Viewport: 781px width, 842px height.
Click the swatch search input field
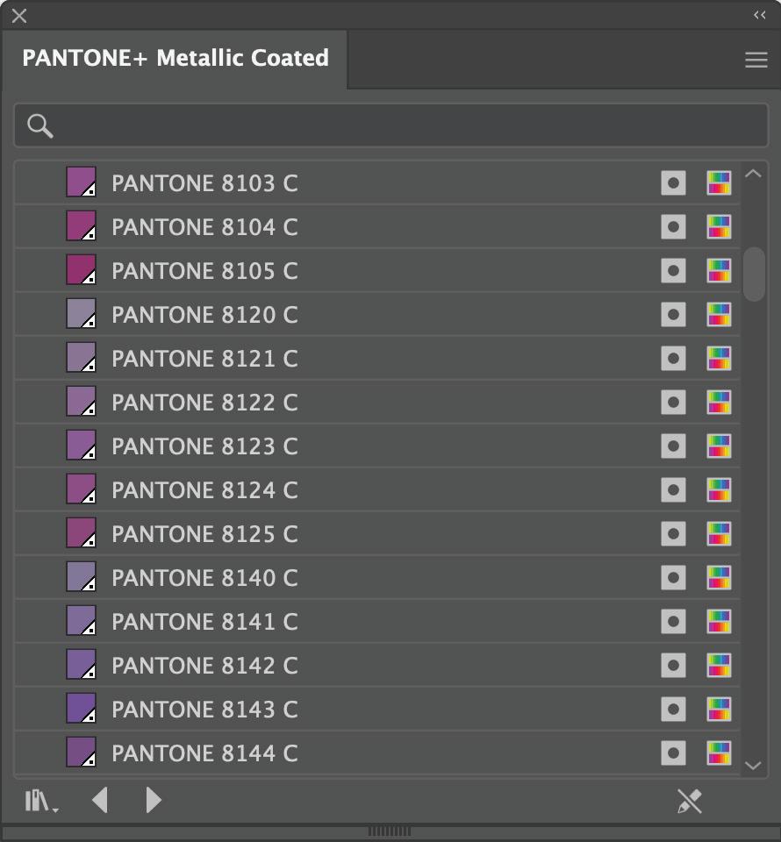(404, 126)
